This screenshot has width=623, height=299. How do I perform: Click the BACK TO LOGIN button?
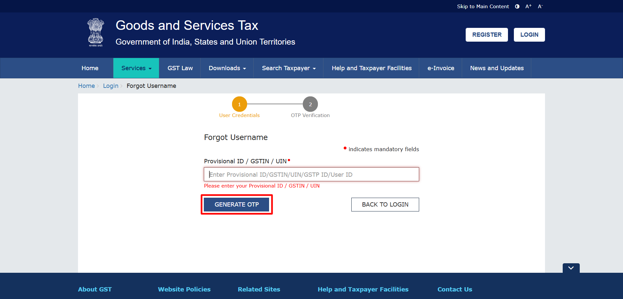385,205
